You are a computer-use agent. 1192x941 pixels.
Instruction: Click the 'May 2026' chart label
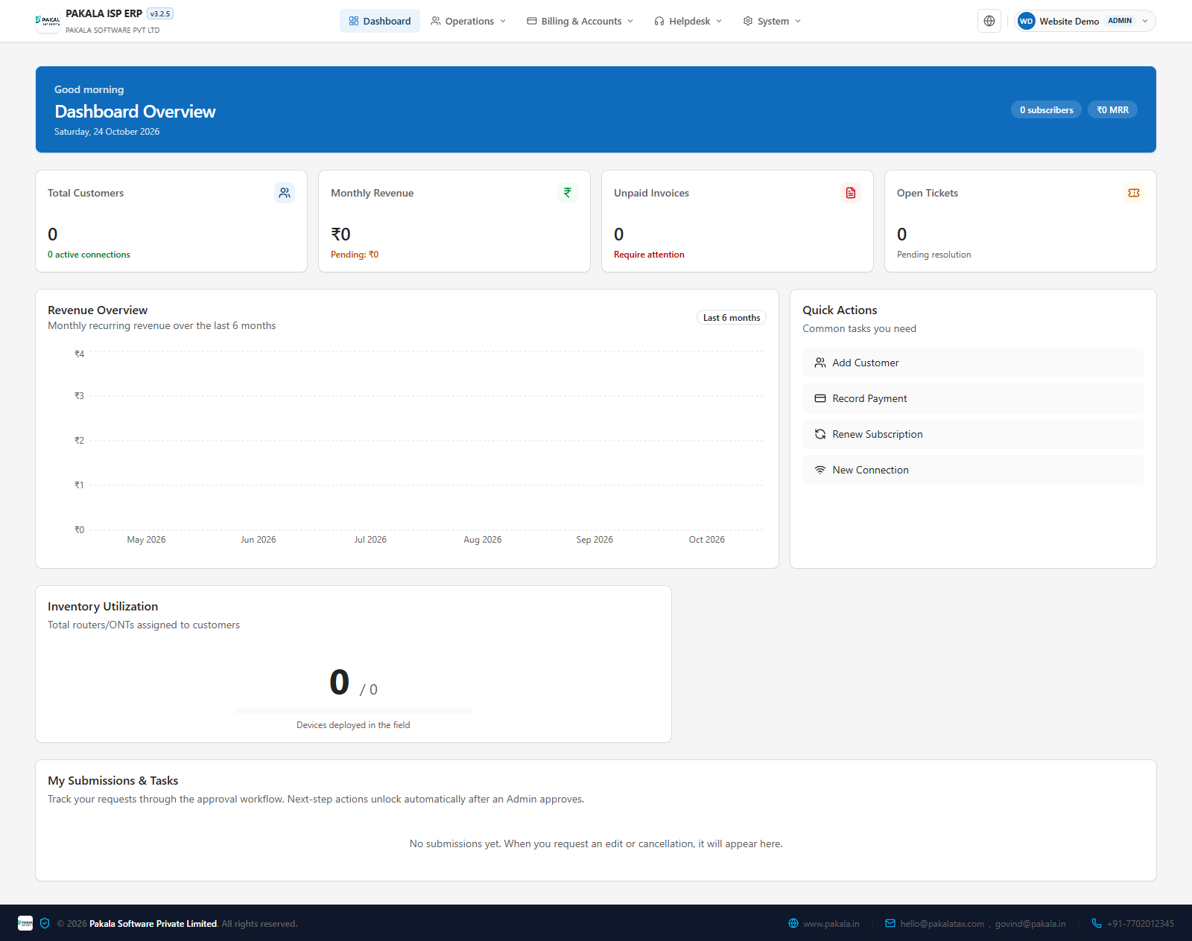point(146,540)
